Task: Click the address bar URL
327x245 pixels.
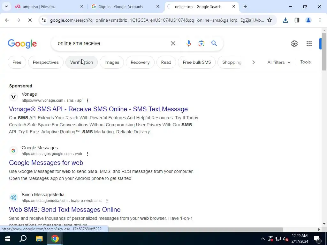Action: coord(157,20)
